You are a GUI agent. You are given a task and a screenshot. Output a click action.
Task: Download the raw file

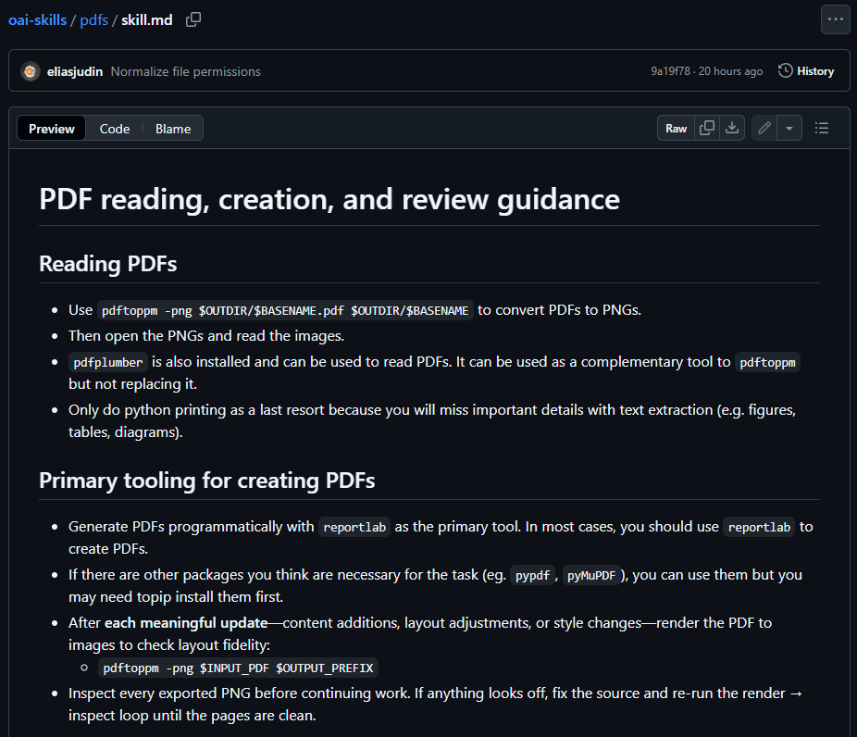(x=732, y=129)
